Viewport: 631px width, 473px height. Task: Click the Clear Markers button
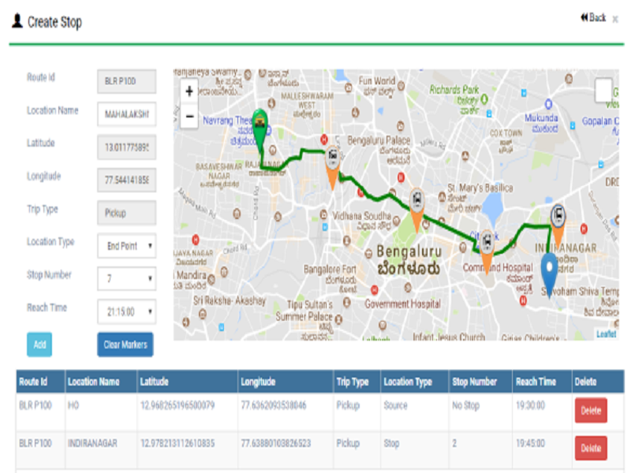pos(125,345)
